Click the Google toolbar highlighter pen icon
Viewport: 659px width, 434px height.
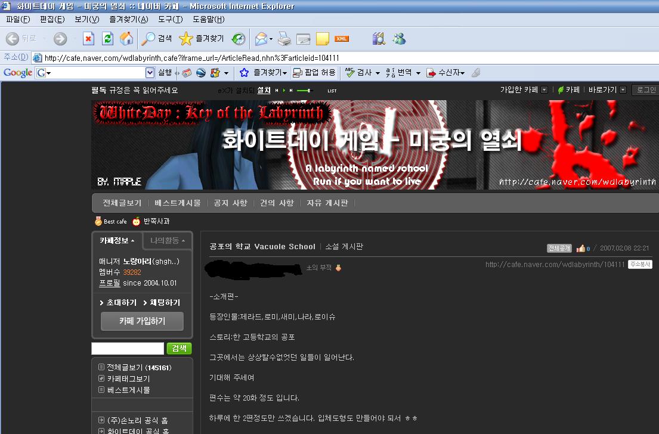[x=476, y=73]
